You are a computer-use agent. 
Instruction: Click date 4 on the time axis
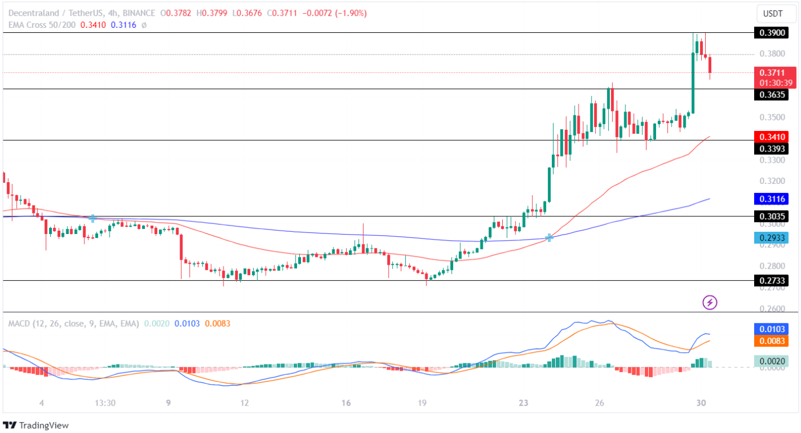(41, 403)
